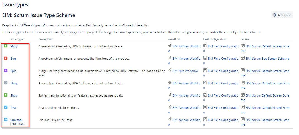The height and width of the screenshot is (135, 299).
Task: Open Story link in 'Stories track functionality' row
Action: click(14, 95)
